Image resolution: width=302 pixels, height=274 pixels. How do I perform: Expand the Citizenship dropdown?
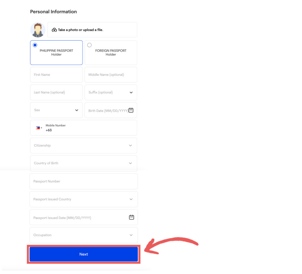click(83, 146)
